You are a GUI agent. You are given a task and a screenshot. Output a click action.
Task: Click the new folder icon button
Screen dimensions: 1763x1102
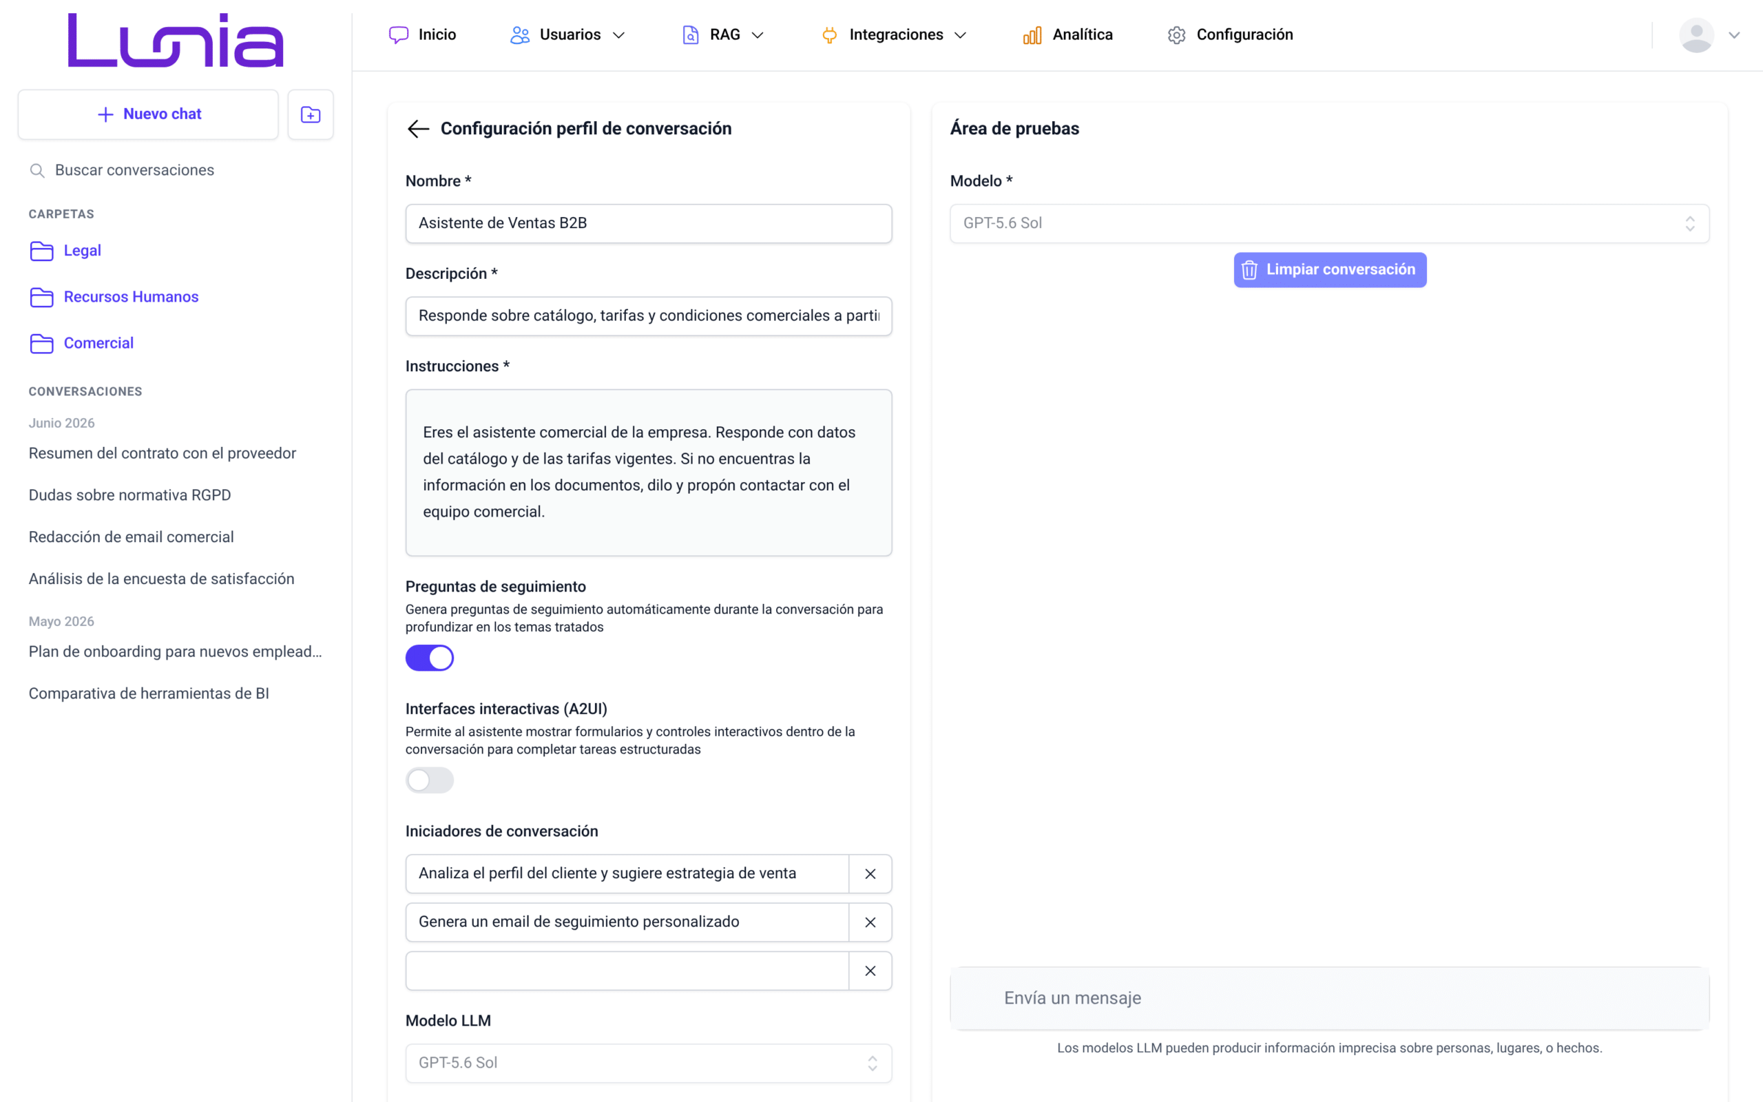click(x=311, y=114)
